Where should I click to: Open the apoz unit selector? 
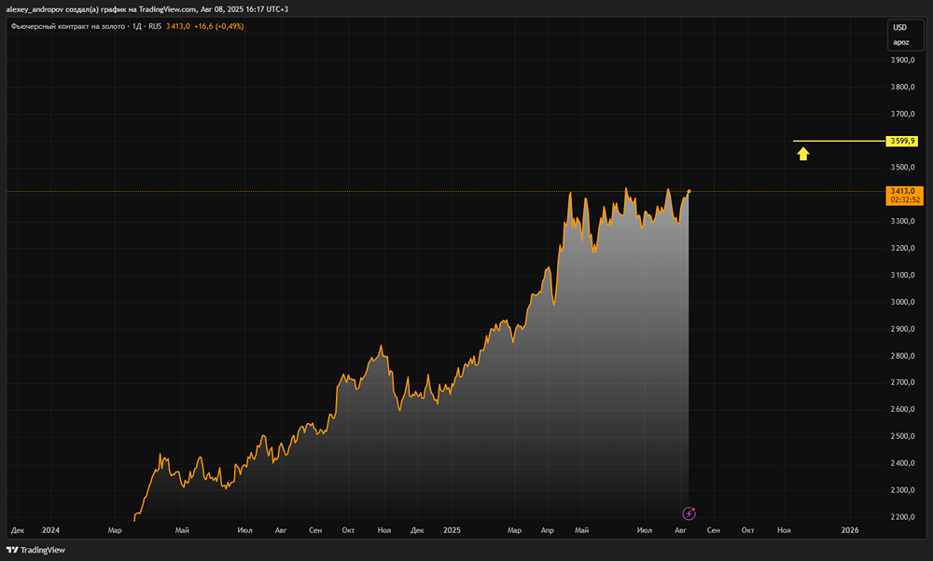(x=901, y=42)
